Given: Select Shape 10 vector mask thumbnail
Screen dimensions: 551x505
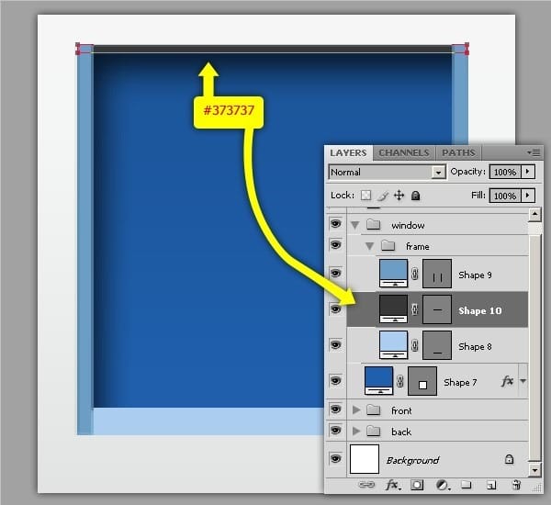Looking at the screenshot, I should coord(437,309).
